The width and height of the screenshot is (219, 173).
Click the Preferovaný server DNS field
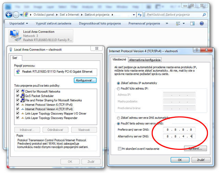pyautogui.click(x=179, y=130)
